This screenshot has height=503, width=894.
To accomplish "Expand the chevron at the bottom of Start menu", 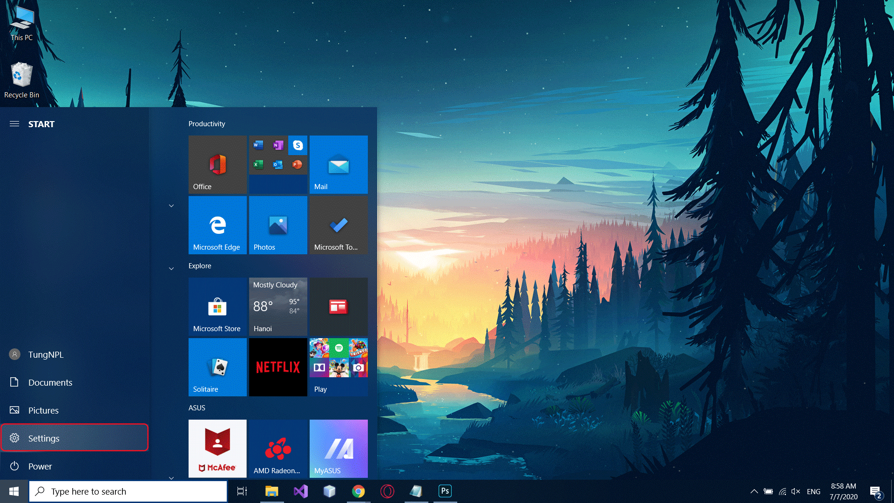I will click(x=171, y=478).
